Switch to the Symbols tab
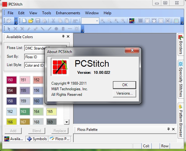The height and width of the screenshot is (151, 186). click(37, 139)
